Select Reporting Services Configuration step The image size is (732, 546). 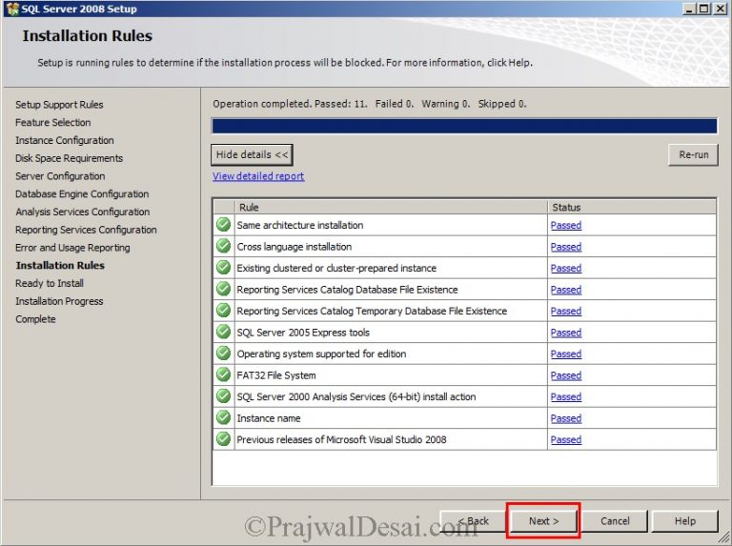(x=86, y=230)
